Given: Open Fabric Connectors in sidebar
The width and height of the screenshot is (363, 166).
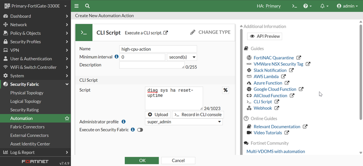Looking at the screenshot, I should pyautogui.click(x=27, y=127).
